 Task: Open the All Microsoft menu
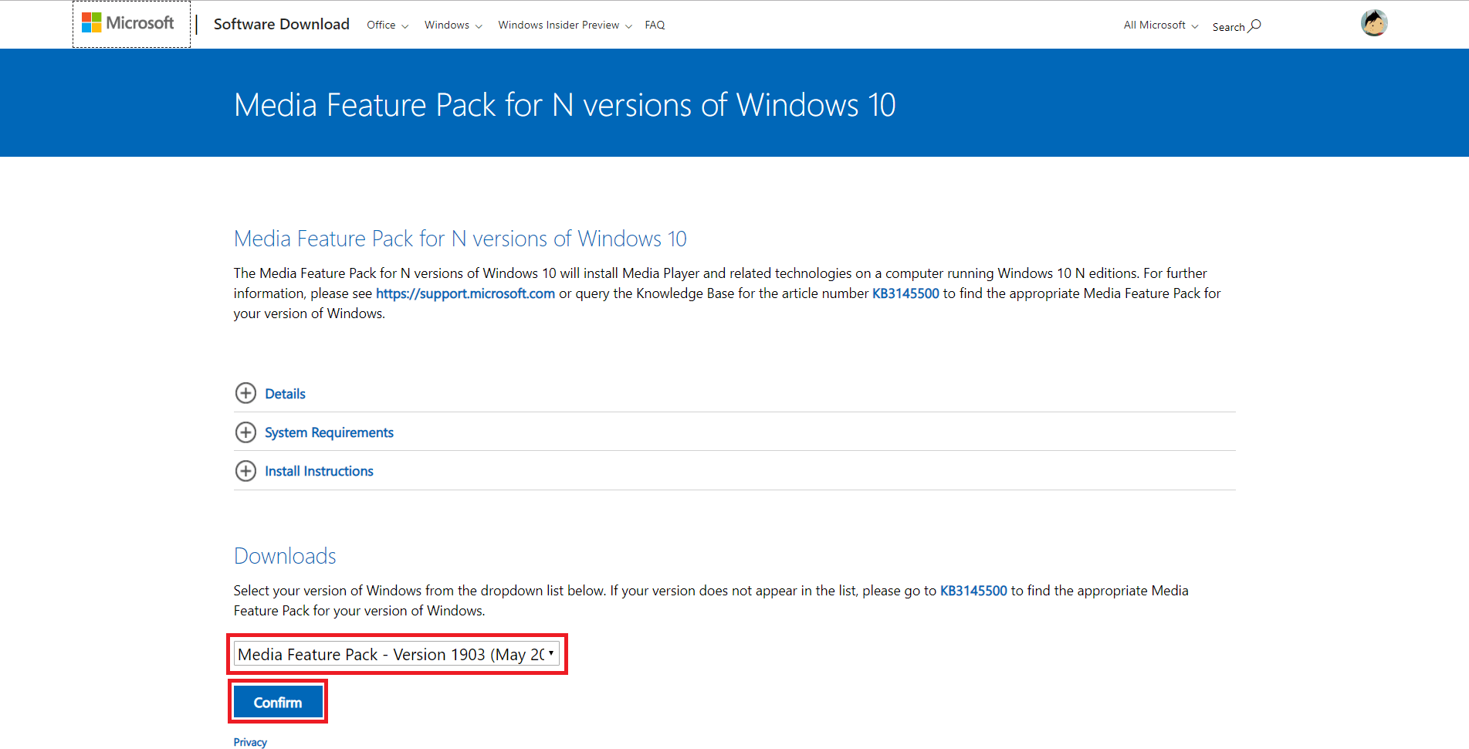(1161, 25)
